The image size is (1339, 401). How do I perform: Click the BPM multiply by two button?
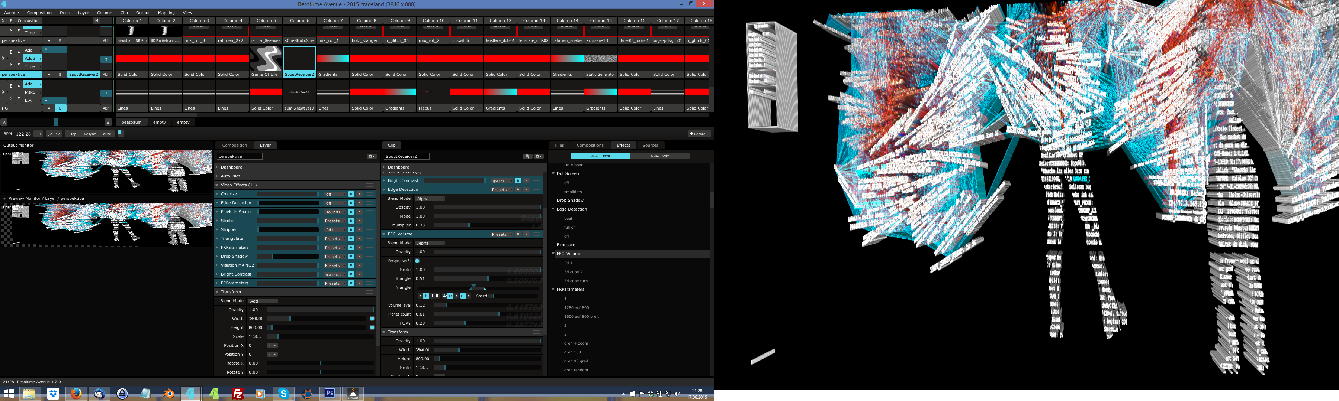point(58,134)
